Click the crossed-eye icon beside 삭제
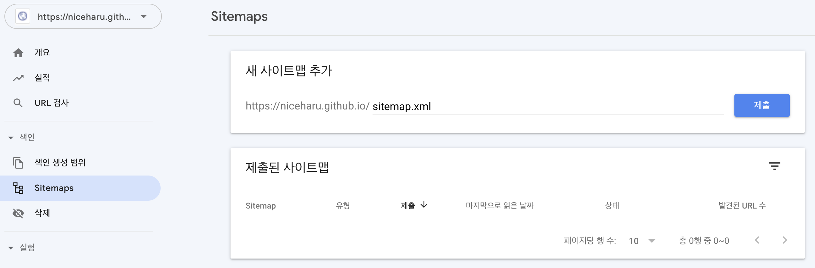815x268 pixels. pos(18,213)
